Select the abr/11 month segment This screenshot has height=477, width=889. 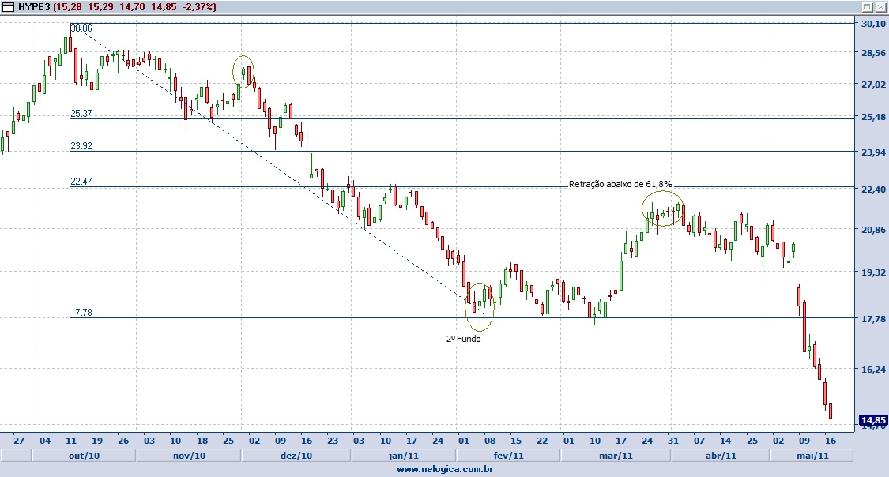[720, 456]
